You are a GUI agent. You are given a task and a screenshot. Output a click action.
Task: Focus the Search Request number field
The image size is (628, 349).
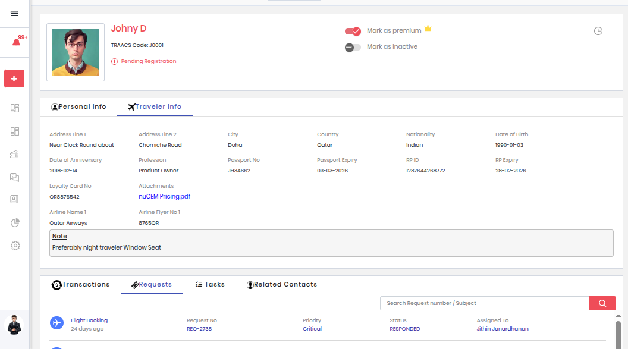484,303
